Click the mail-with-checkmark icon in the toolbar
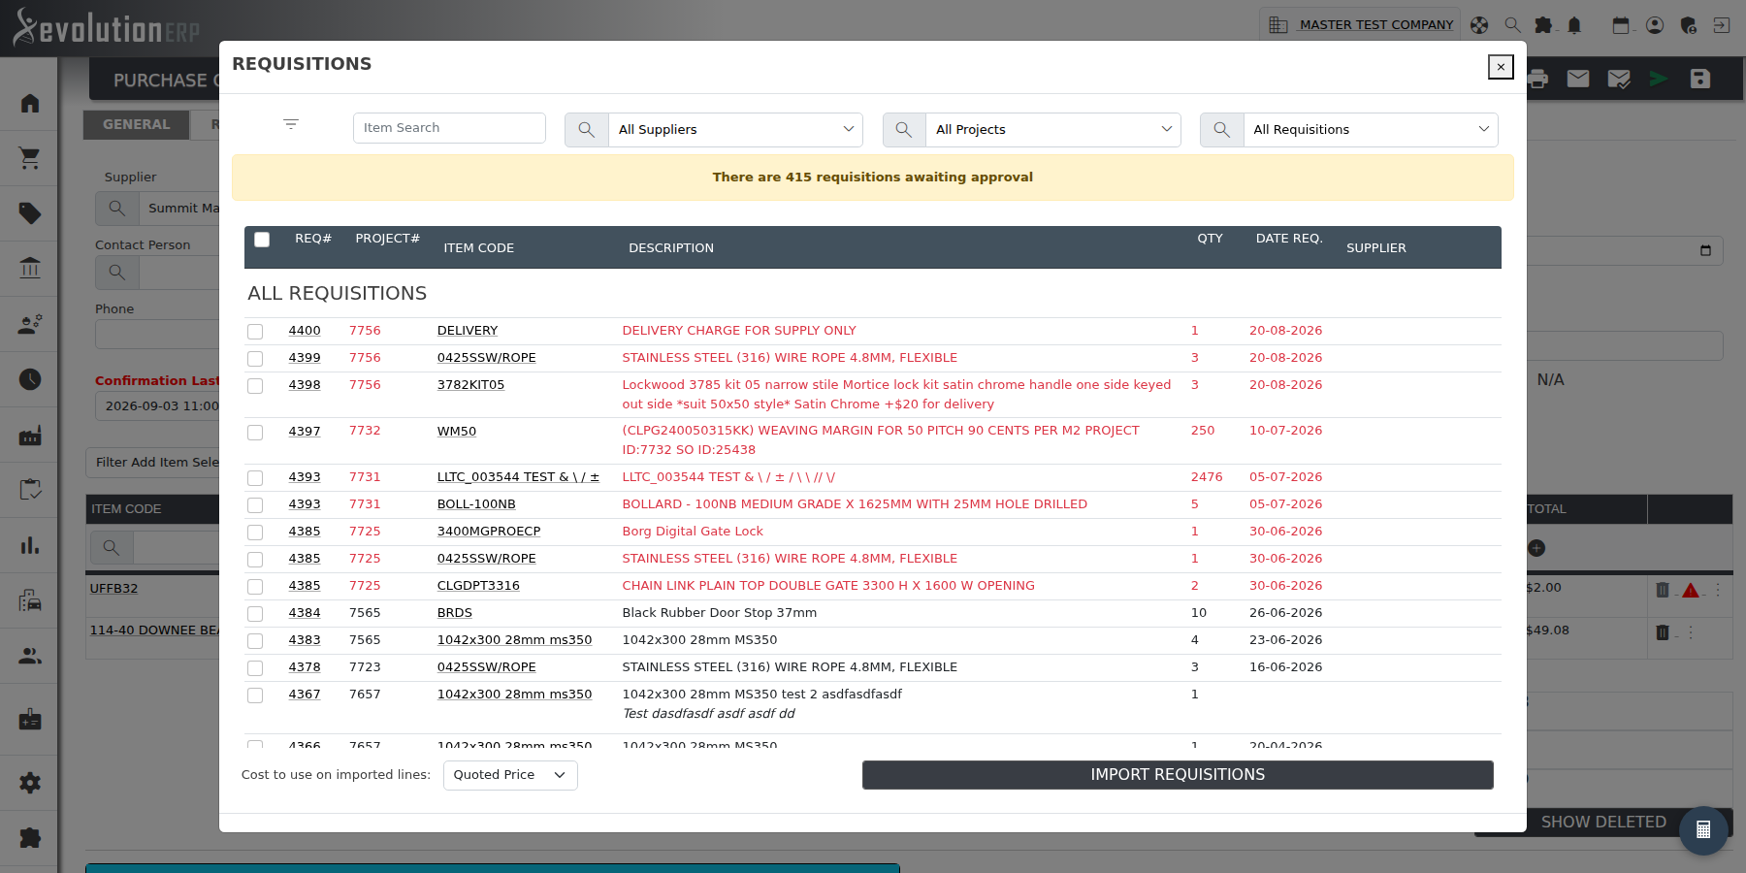 [1619, 79]
